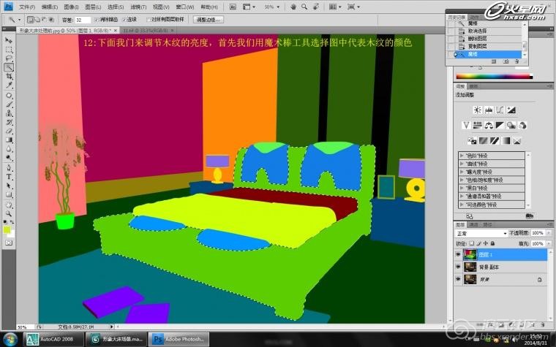Select the Eraser tool
The image size is (556, 347).
(9, 131)
